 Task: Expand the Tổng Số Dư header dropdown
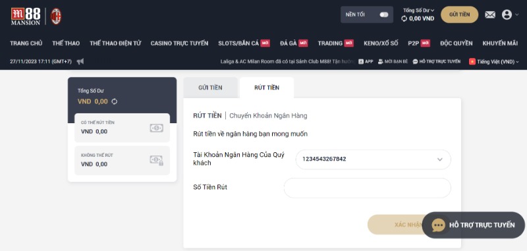pos(418,11)
